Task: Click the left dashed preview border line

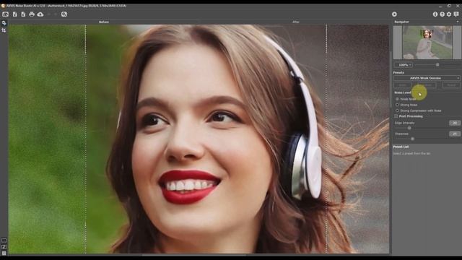Action: 85,139
